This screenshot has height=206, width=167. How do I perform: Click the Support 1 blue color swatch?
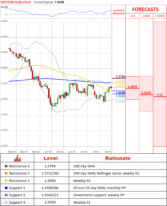[6, 188]
